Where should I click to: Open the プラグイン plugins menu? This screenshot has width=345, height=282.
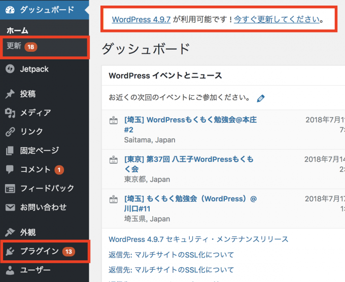[x=45, y=252]
